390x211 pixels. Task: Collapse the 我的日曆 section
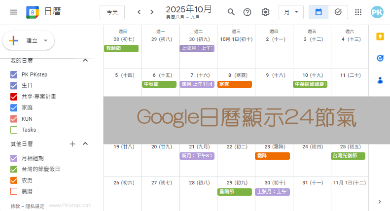(x=85, y=61)
